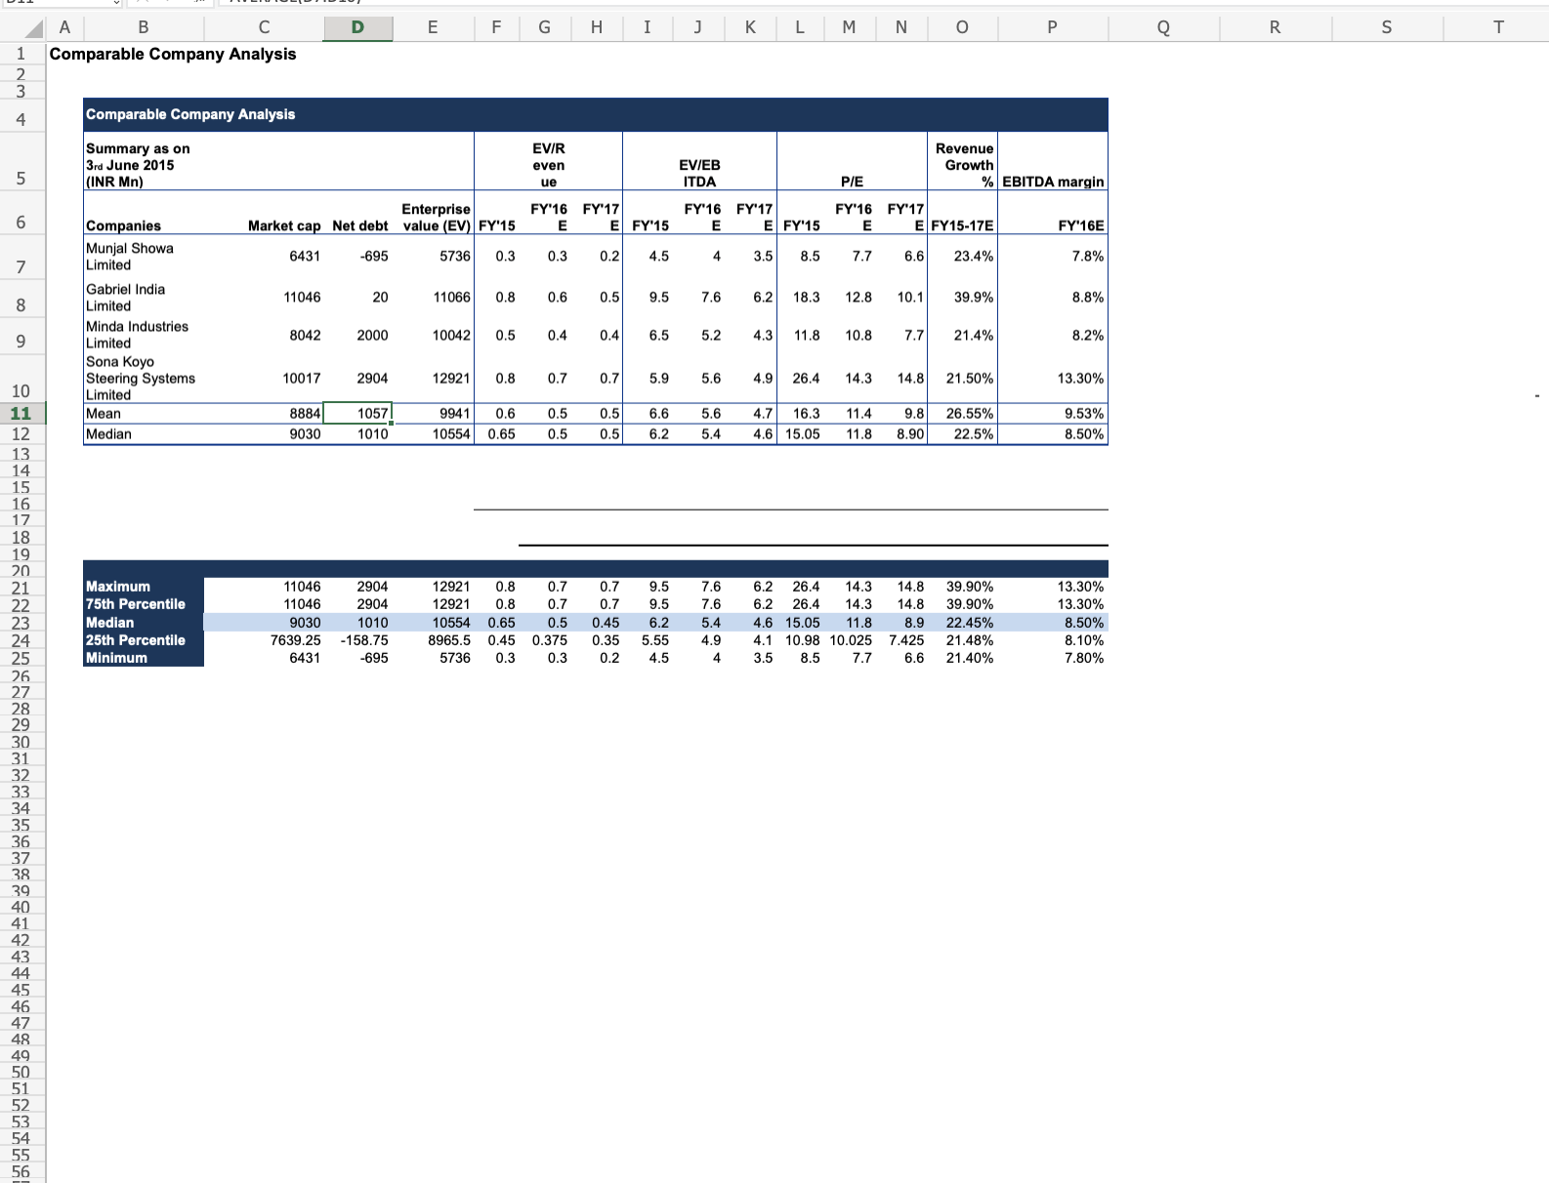Image resolution: width=1549 pixels, height=1183 pixels.
Task: Click the 'Median' label in row 12
Action: click(108, 434)
